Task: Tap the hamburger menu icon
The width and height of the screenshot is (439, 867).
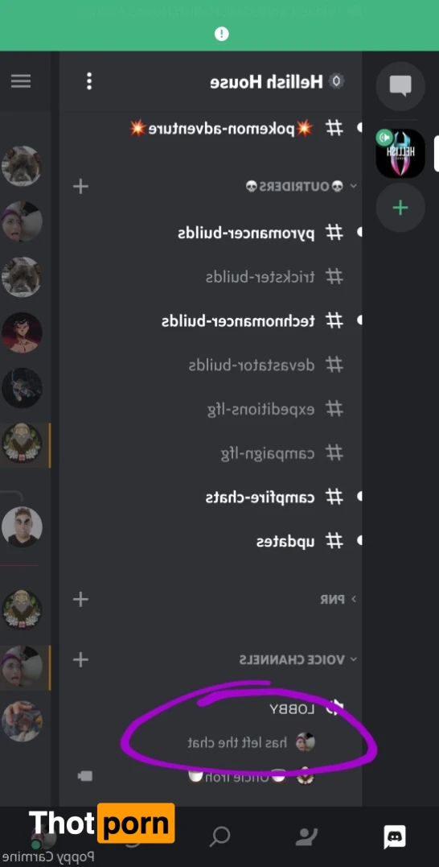Action: pos(21,81)
